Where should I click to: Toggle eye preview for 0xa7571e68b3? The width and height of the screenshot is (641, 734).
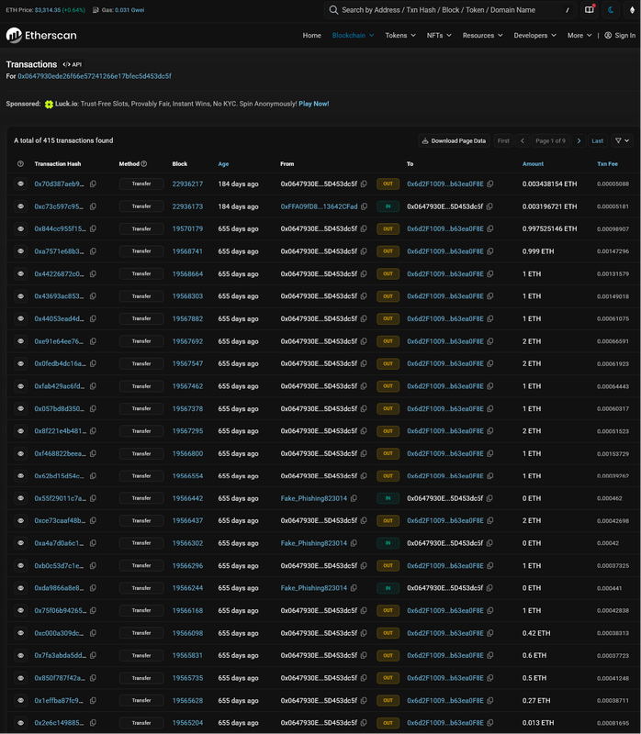point(20,251)
